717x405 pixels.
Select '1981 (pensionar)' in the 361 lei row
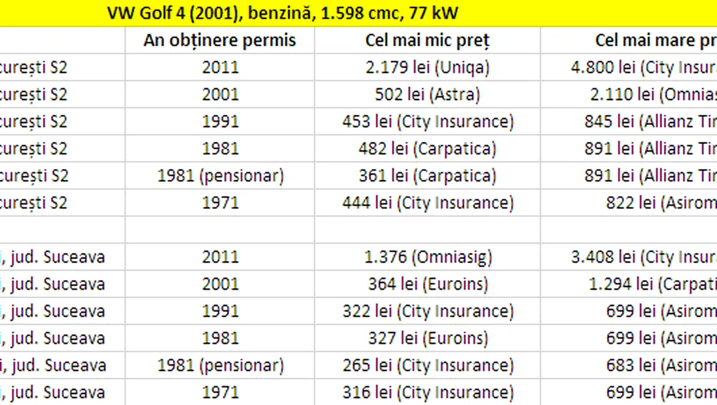(220, 176)
